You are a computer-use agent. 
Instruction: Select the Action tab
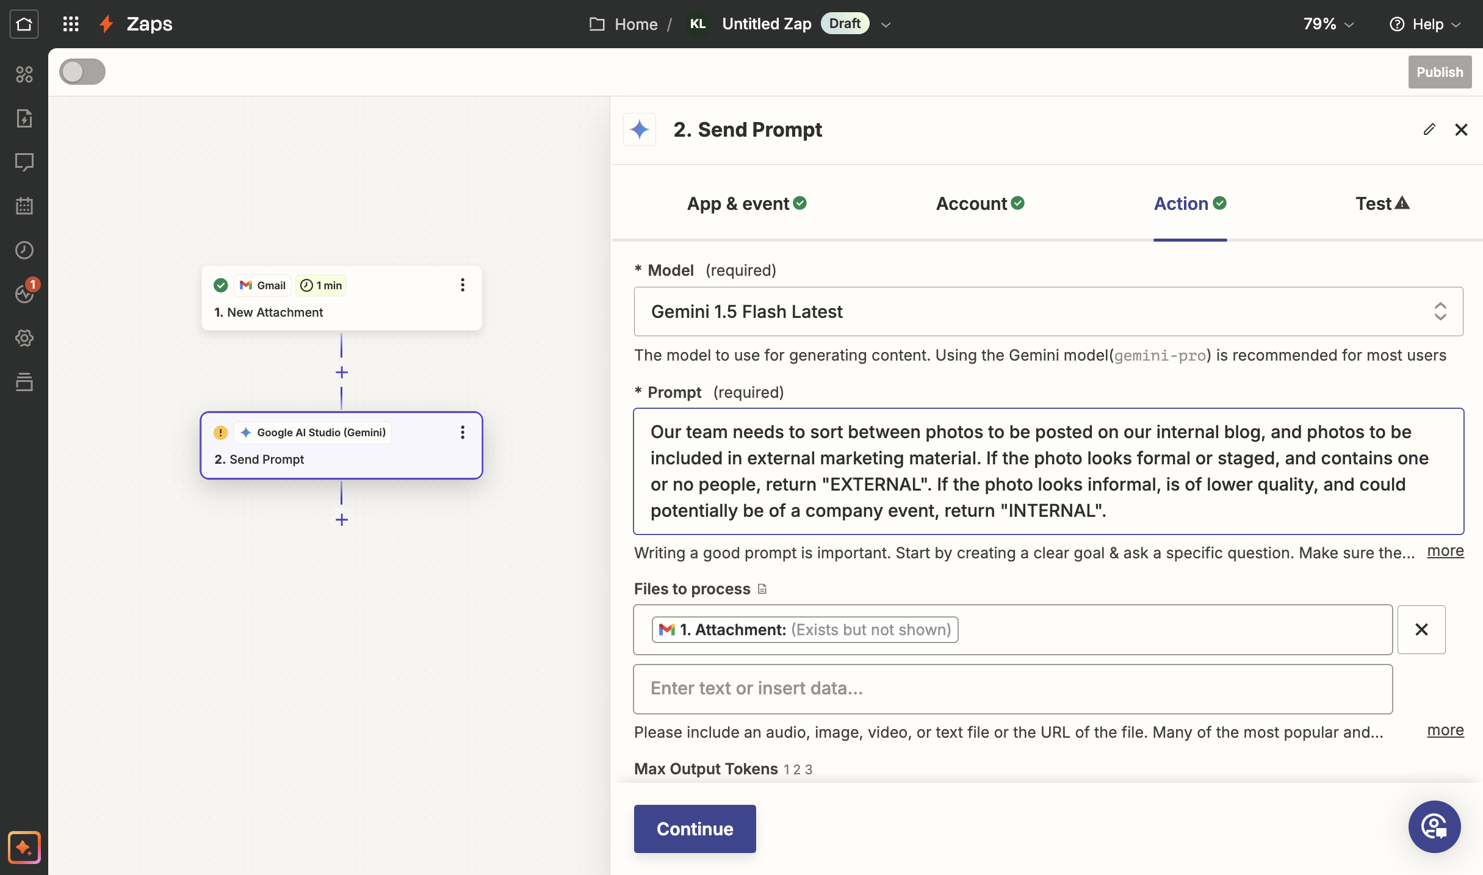(x=1190, y=203)
